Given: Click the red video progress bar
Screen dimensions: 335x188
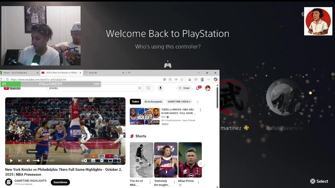Looking at the screenshot, I should 65,156.
